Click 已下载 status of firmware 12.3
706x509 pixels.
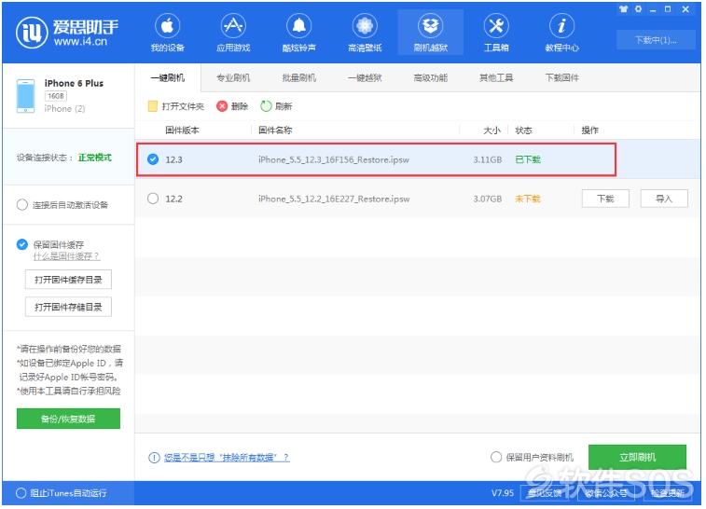(528, 159)
